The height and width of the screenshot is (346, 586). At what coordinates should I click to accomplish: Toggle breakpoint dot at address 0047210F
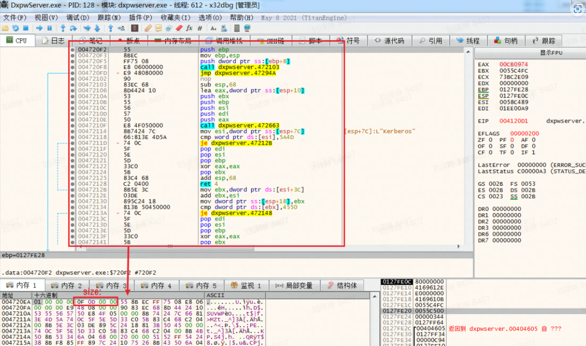point(73,125)
